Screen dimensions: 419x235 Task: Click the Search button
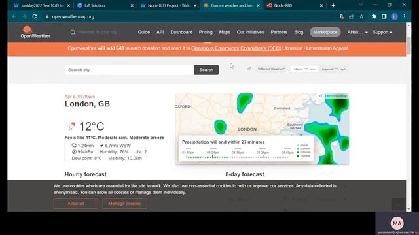pyautogui.click(x=206, y=70)
